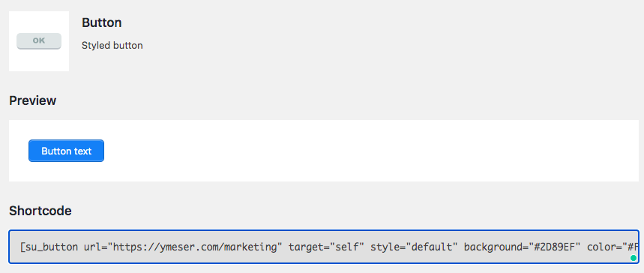Viewport: 644px width, 273px height.
Task: Click "https" protocol in the shortcode URL
Action: (x=127, y=247)
